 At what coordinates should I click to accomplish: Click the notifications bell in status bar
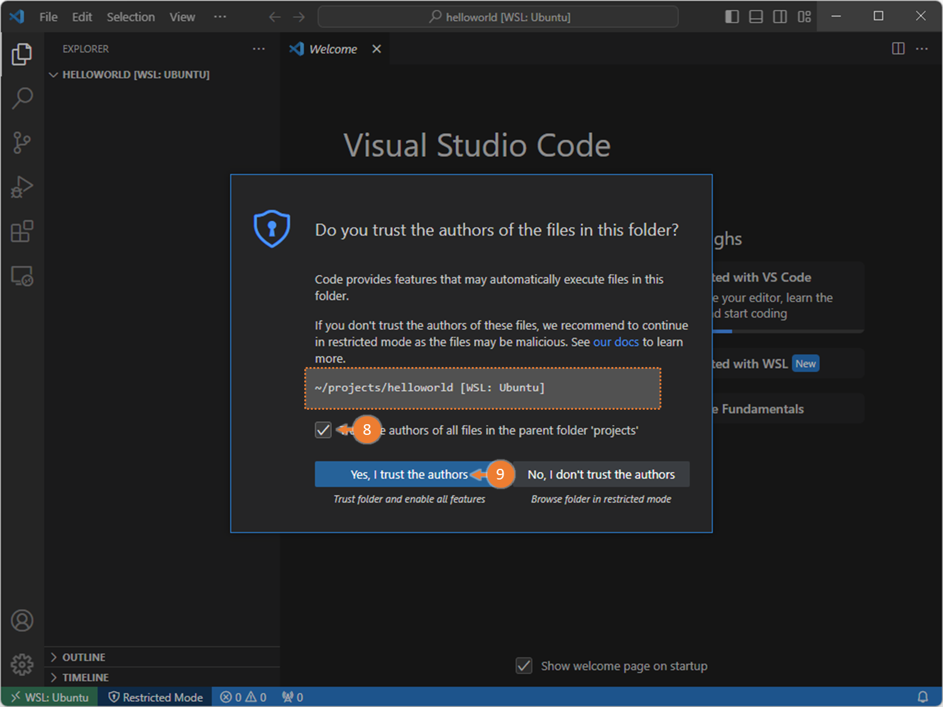click(922, 697)
